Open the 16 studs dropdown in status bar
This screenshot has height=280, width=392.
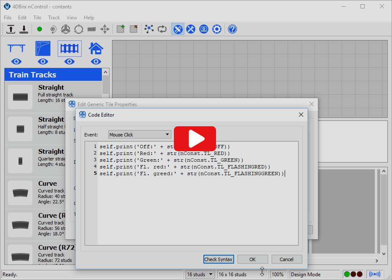pos(200,274)
